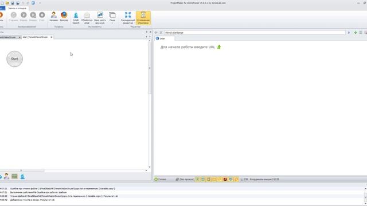
Task: Select the start_TemekNaborGrupe project tab
Action: pyautogui.click(x=36, y=37)
